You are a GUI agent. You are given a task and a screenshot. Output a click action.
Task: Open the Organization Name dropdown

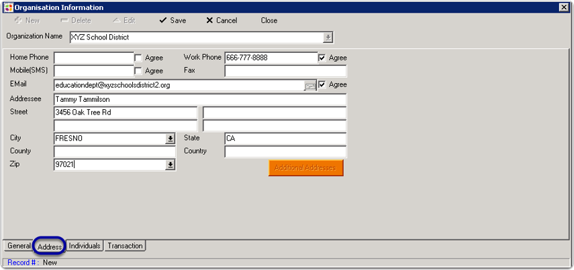(328, 38)
